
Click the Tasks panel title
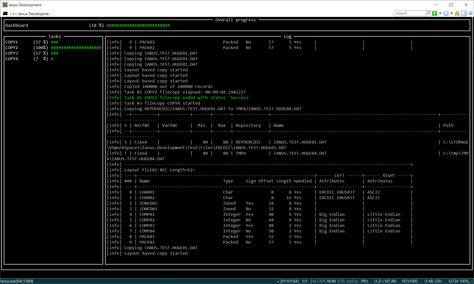click(55, 36)
